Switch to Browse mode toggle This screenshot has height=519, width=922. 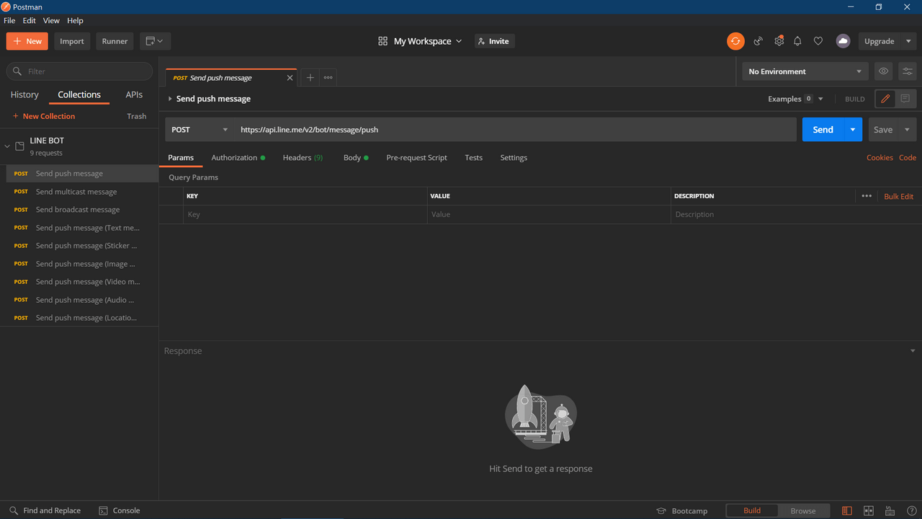click(x=803, y=510)
